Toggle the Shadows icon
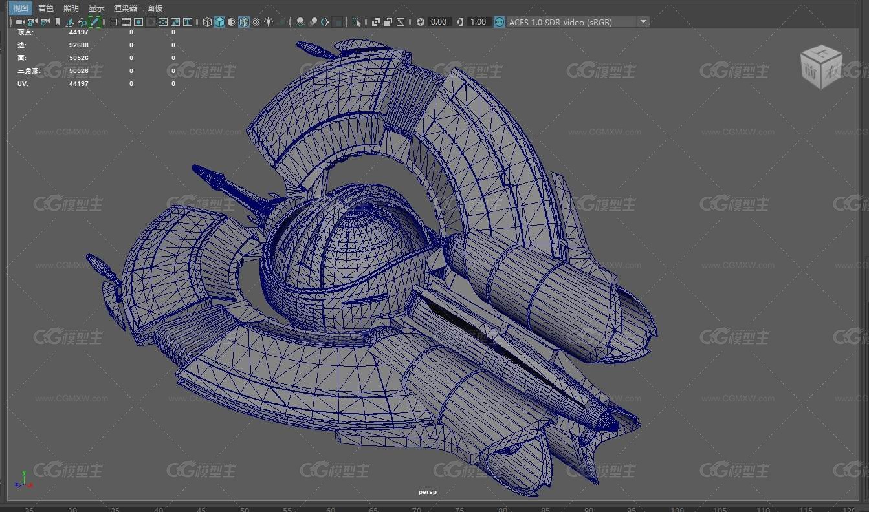The image size is (869, 512). point(283,22)
